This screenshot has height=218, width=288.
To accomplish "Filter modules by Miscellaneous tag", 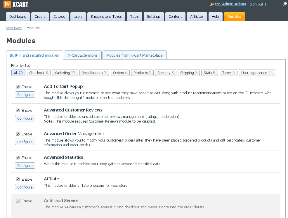I will coord(94,73).
